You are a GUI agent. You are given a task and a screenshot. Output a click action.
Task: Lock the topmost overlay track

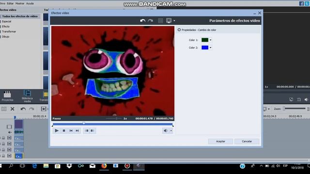tap(3, 138)
